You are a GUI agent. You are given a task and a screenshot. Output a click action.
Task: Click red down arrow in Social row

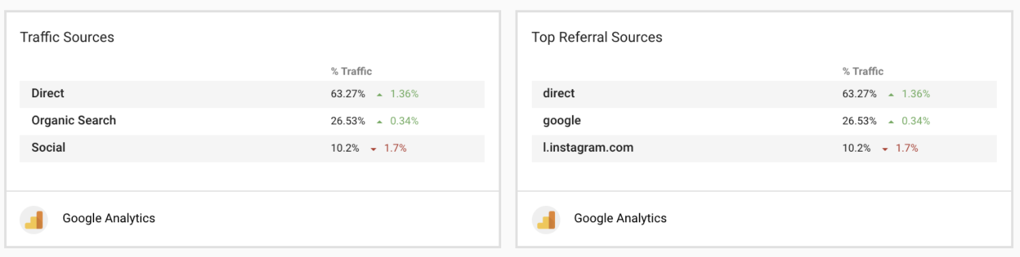[374, 149]
